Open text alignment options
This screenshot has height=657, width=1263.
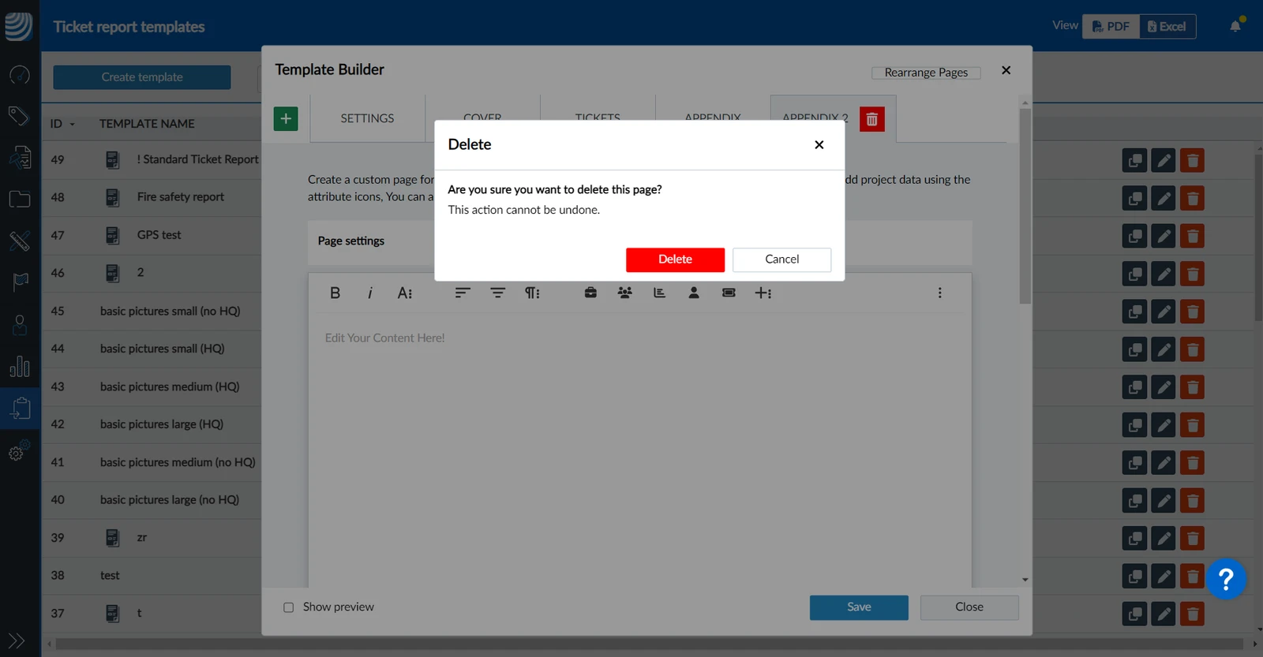463,293
